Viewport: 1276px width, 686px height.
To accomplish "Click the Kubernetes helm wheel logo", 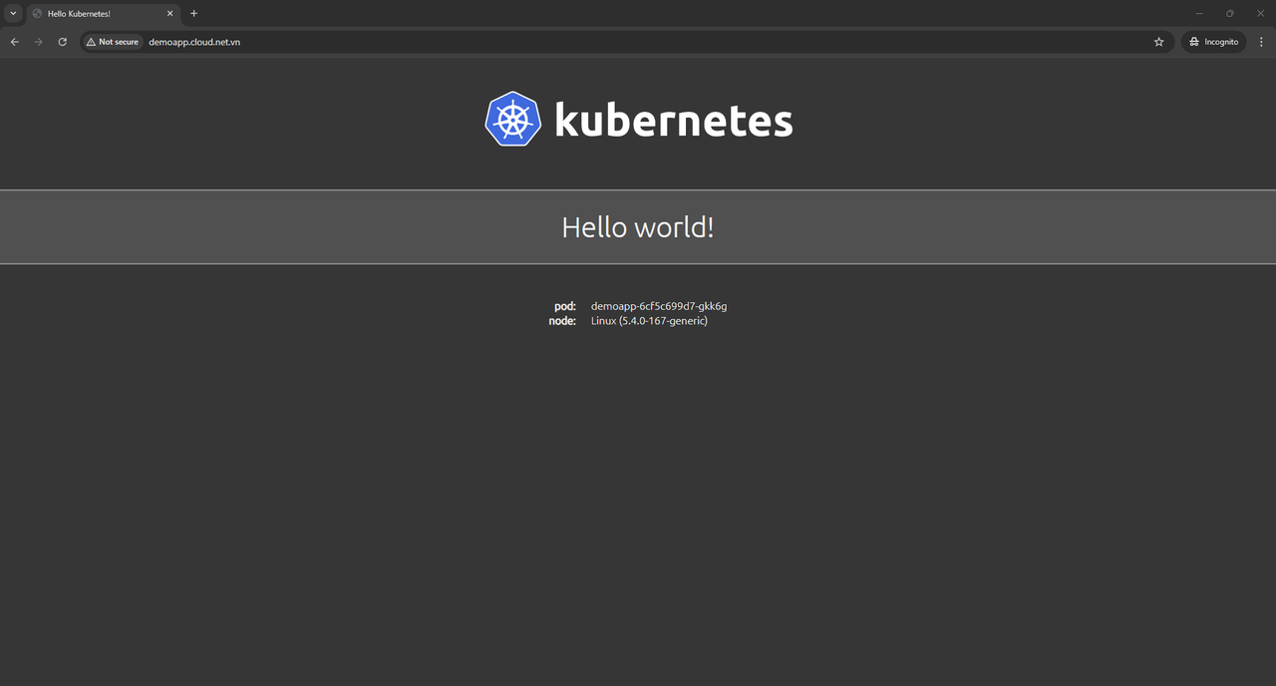I will coord(512,120).
